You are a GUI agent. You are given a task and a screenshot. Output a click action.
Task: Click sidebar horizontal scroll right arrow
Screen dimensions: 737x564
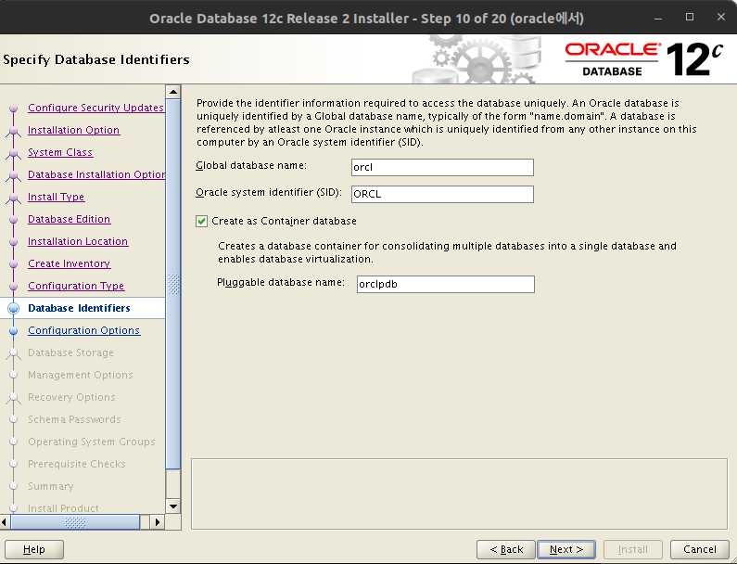(x=158, y=522)
